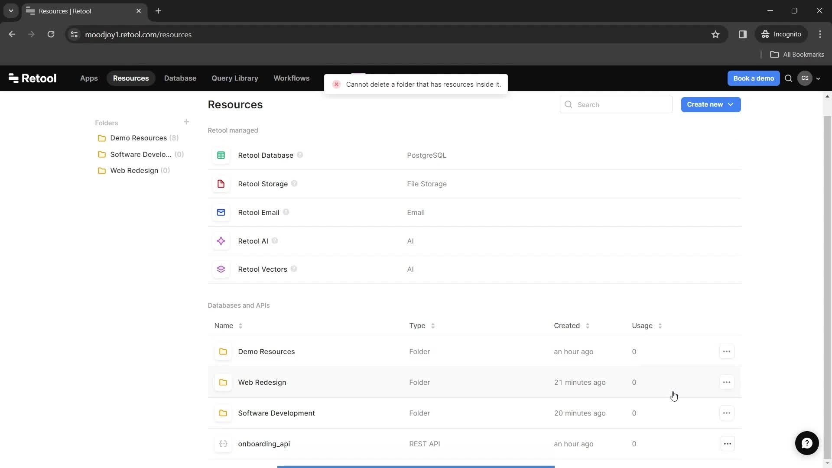Click the three-dot menu for Software Development folder

coord(726,413)
